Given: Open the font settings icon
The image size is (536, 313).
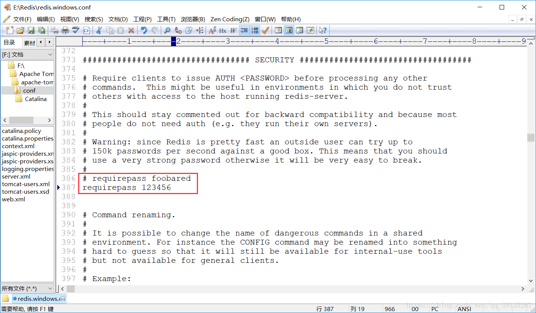Looking at the screenshot, I should [x=212, y=30].
